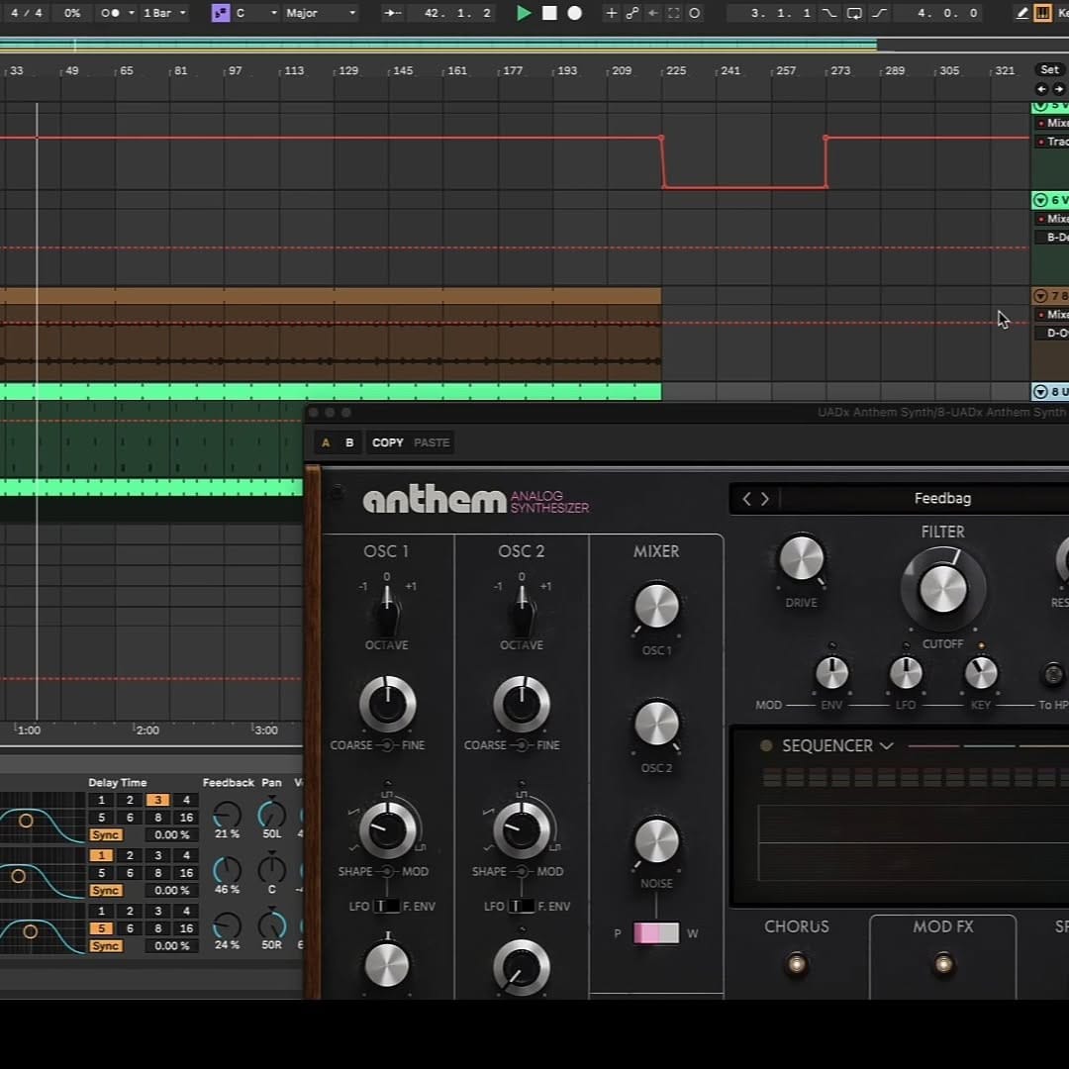Enable the CHORUS effect button

coord(796,963)
